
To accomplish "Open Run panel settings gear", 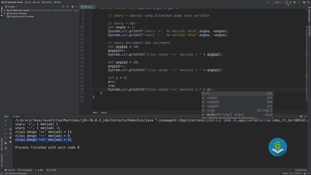I will point(301,117).
